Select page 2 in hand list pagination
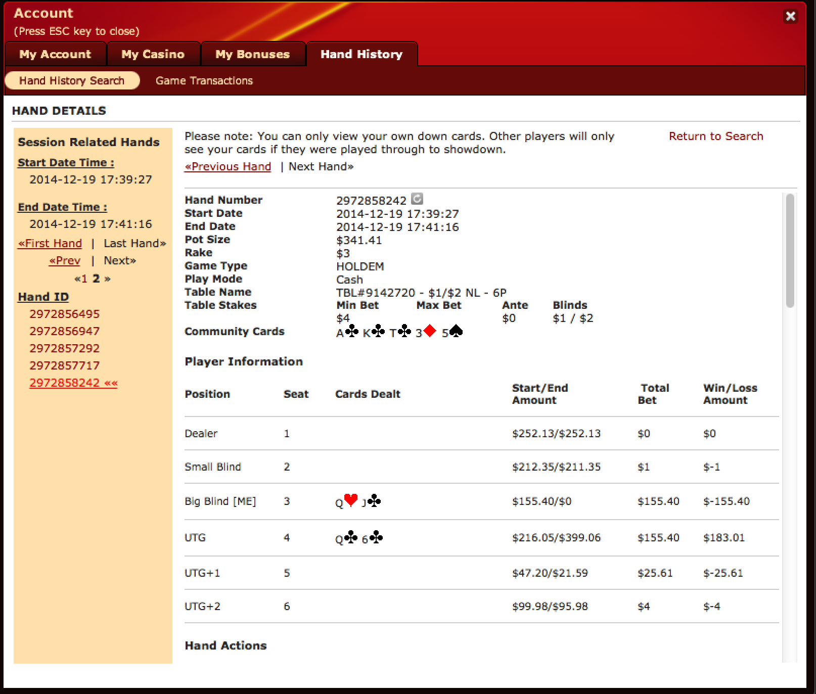 coord(96,279)
